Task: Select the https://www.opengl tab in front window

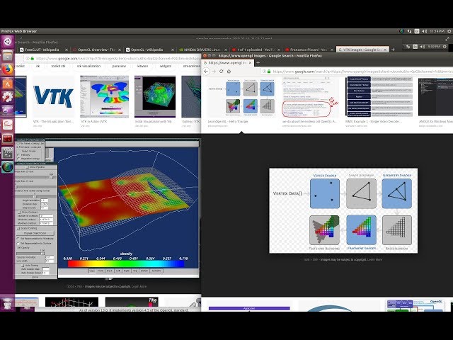Action: click(x=228, y=62)
